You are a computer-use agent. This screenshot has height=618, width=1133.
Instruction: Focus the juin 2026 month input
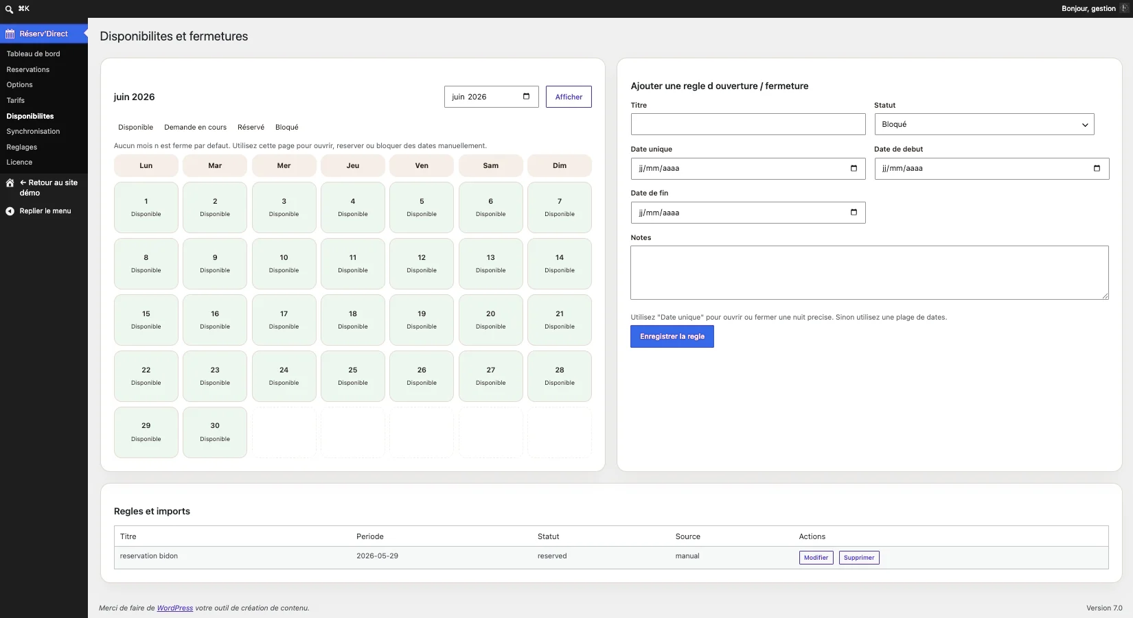(x=492, y=97)
